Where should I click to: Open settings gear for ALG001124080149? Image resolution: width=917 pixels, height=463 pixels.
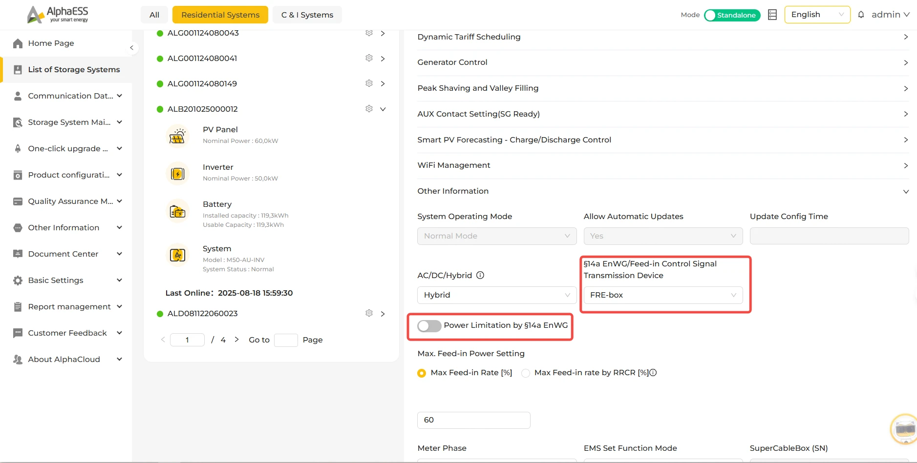[x=369, y=83]
